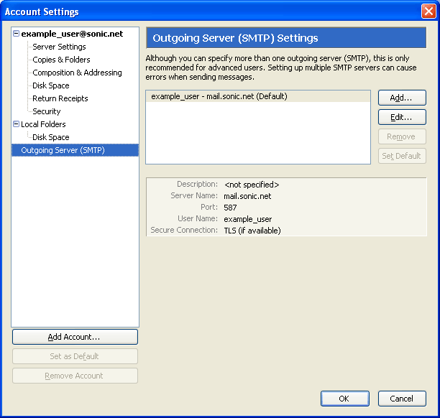Cancel the Account Settings dialog
This screenshot has height=418, width=440.
(402, 399)
